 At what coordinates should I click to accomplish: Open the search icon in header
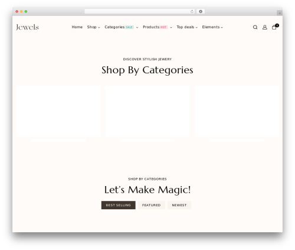(255, 27)
